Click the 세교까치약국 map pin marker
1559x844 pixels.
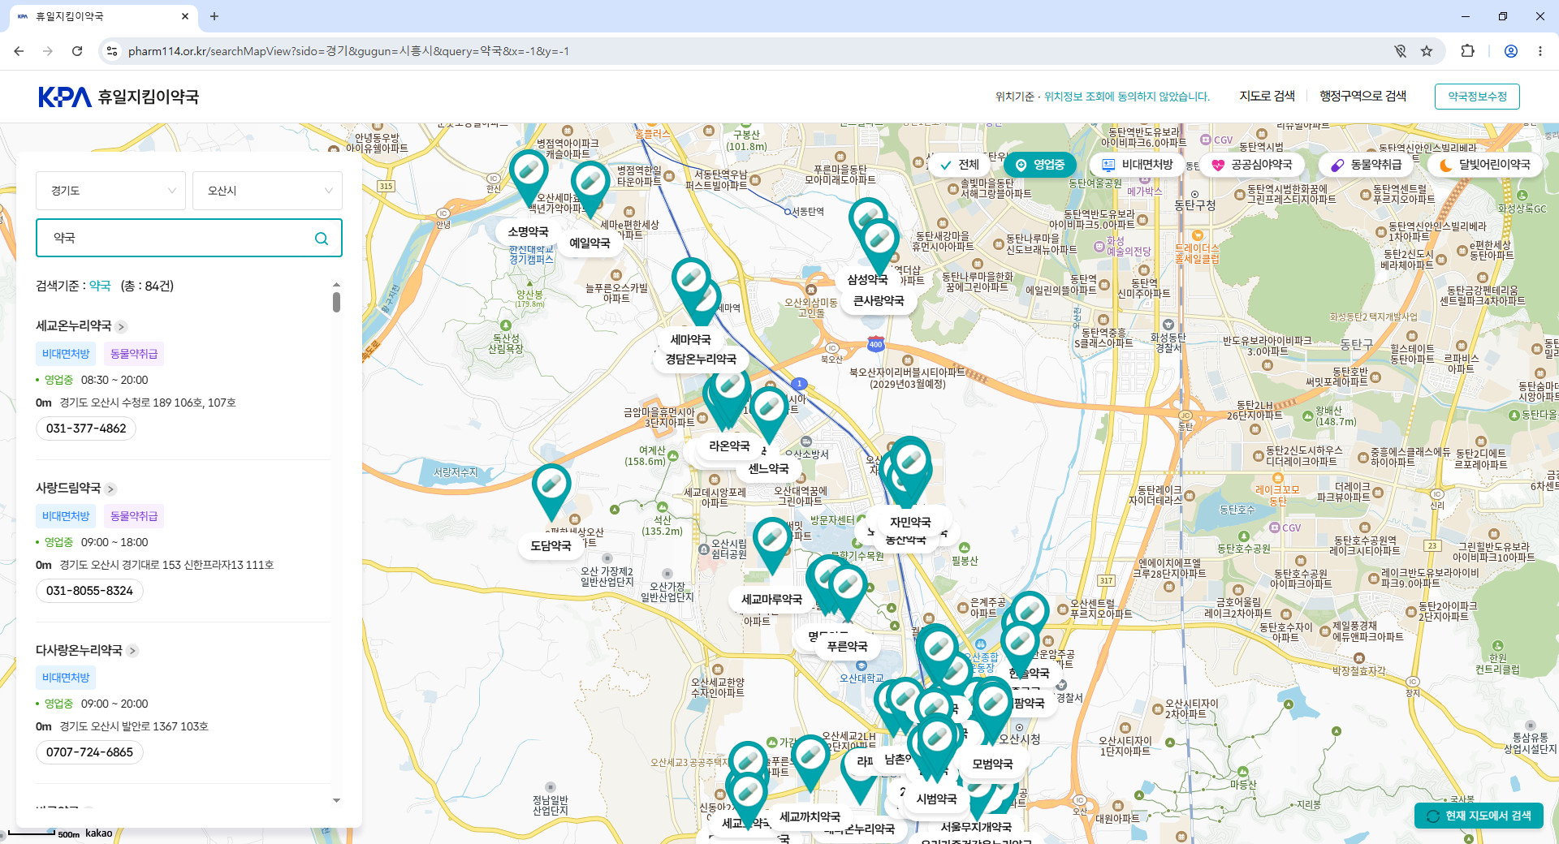[810, 762]
